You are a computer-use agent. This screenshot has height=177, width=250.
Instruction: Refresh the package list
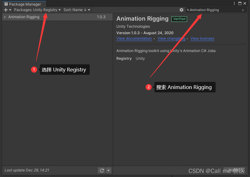coord(102,171)
